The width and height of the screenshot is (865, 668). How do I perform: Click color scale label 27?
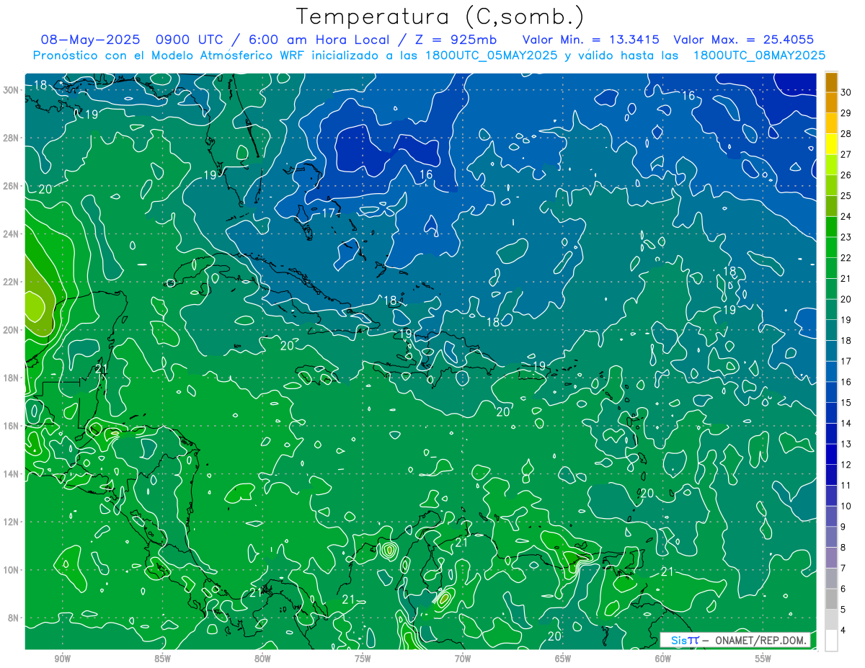point(846,154)
